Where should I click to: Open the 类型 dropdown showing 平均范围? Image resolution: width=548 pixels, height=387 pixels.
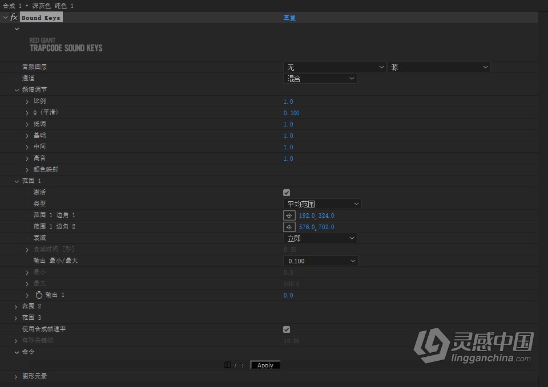322,204
